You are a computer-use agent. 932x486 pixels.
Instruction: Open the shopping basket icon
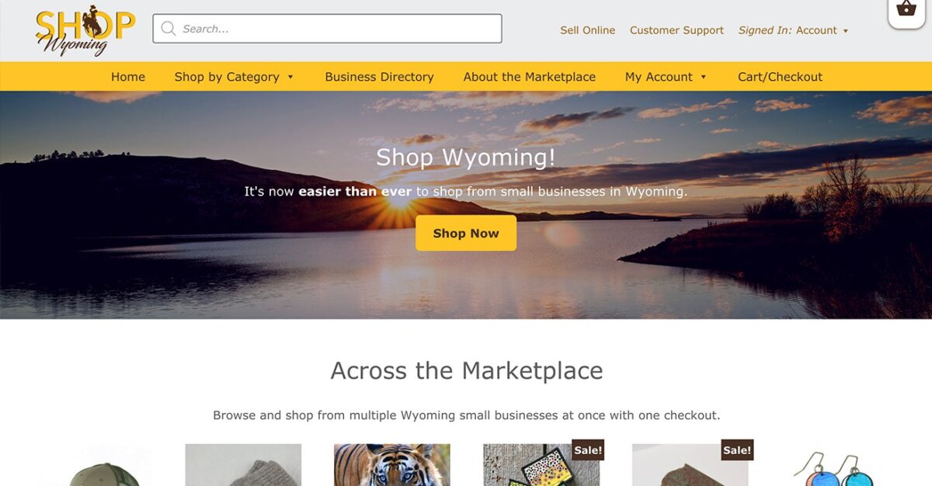[x=906, y=10]
